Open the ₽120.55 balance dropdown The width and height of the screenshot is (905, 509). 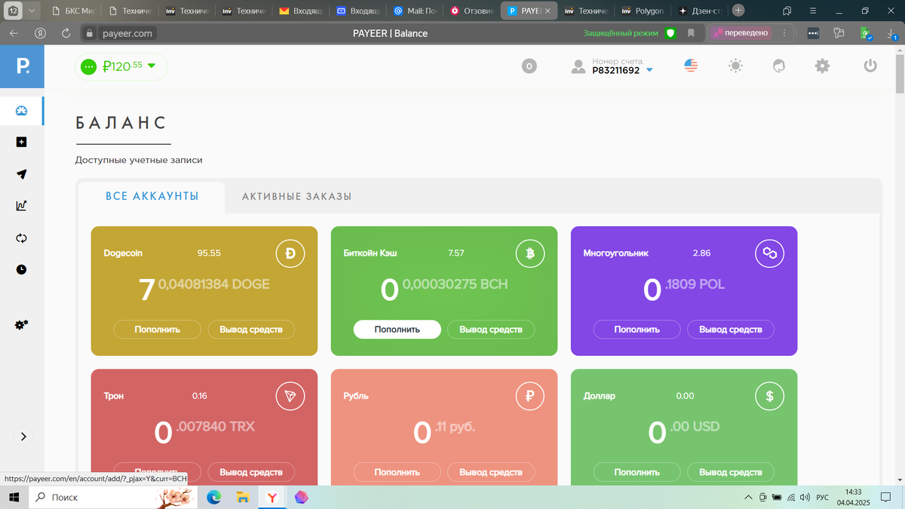pos(121,66)
